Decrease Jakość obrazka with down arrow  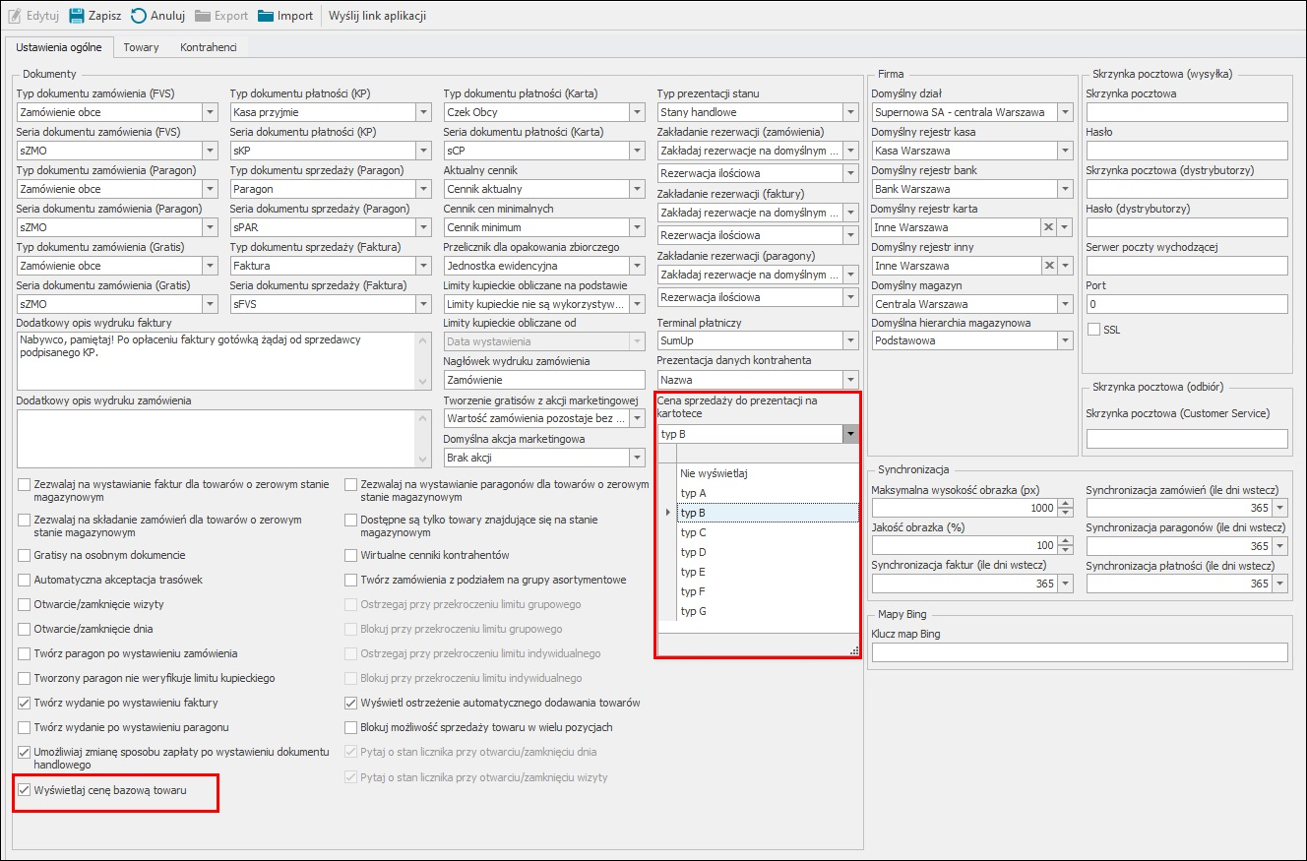coord(1066,550)
